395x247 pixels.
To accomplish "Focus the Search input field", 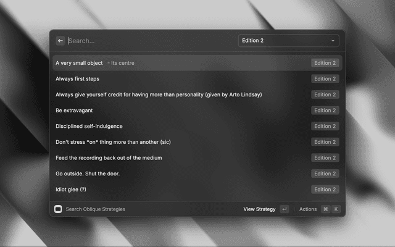I will [x=148, y=41].
